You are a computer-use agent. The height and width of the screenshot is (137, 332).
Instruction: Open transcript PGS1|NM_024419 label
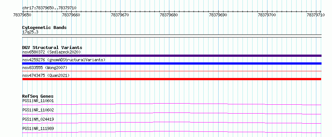coord(38,119)
